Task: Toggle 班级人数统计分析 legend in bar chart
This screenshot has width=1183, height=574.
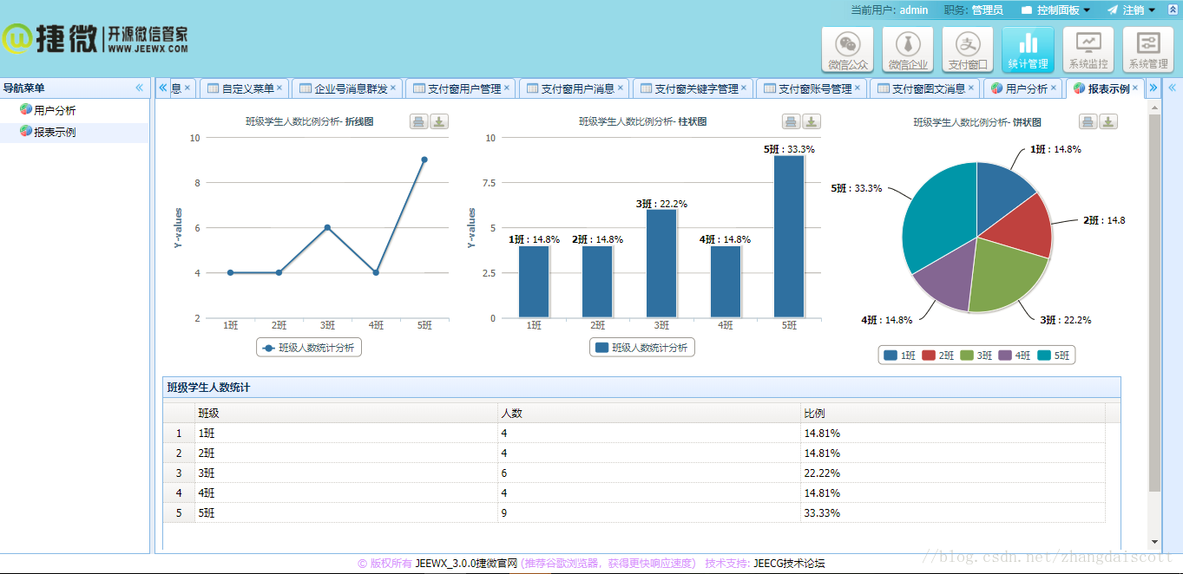Action: (x=642, y=347)
